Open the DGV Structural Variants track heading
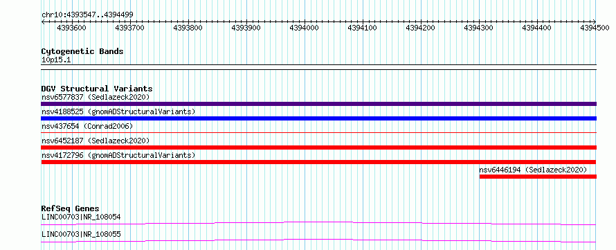616x250 pixels. [97, 89]
